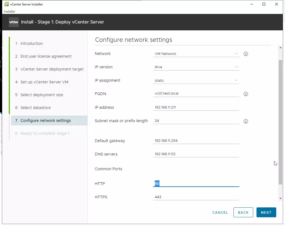Click the FQDN field containing vc01.test.local
This screenshot has height=226, width=285.
(196, 93)
